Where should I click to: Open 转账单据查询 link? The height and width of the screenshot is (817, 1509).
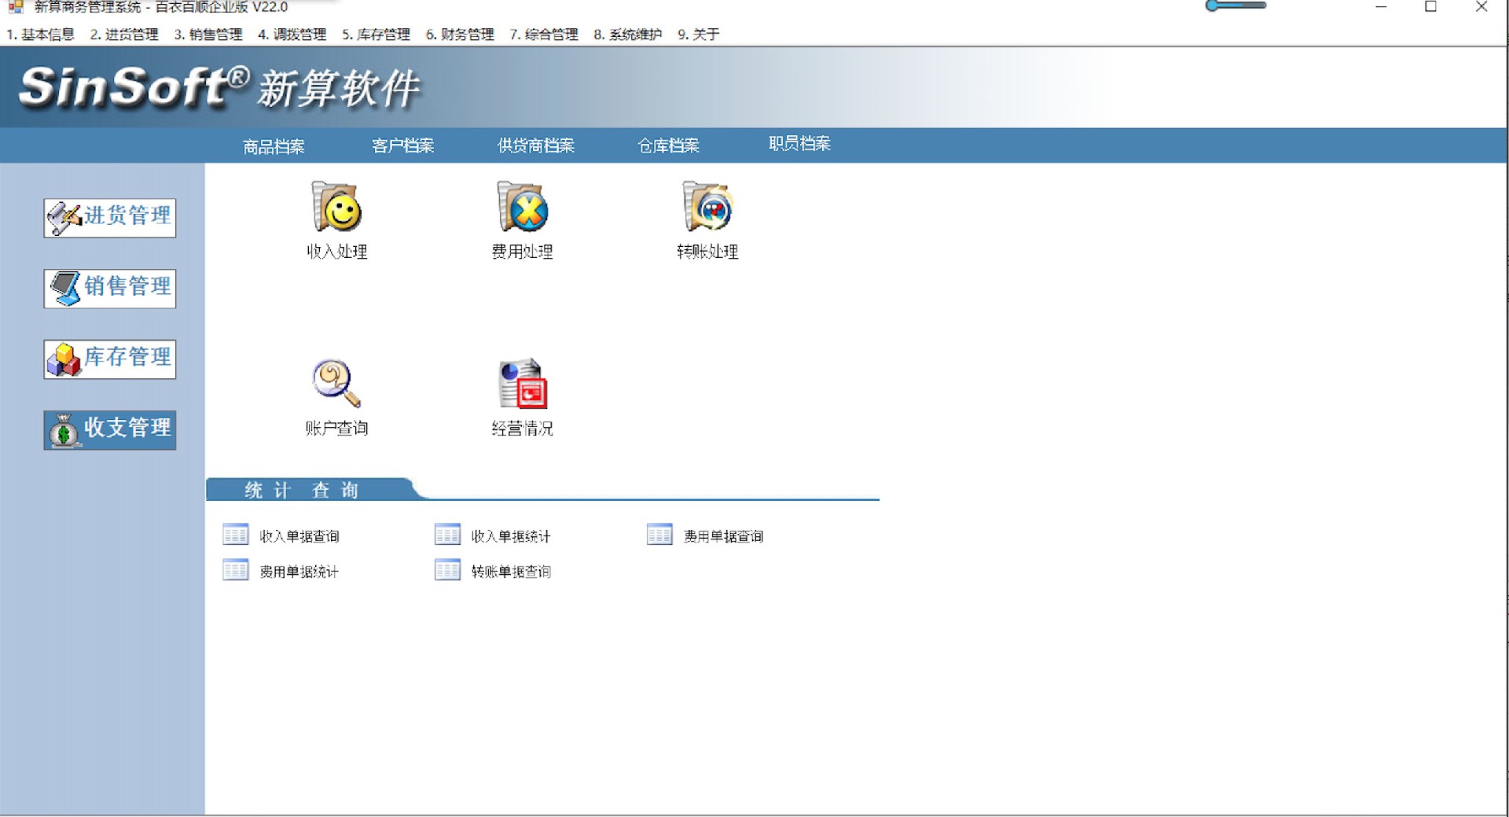(x=511, y=572)
